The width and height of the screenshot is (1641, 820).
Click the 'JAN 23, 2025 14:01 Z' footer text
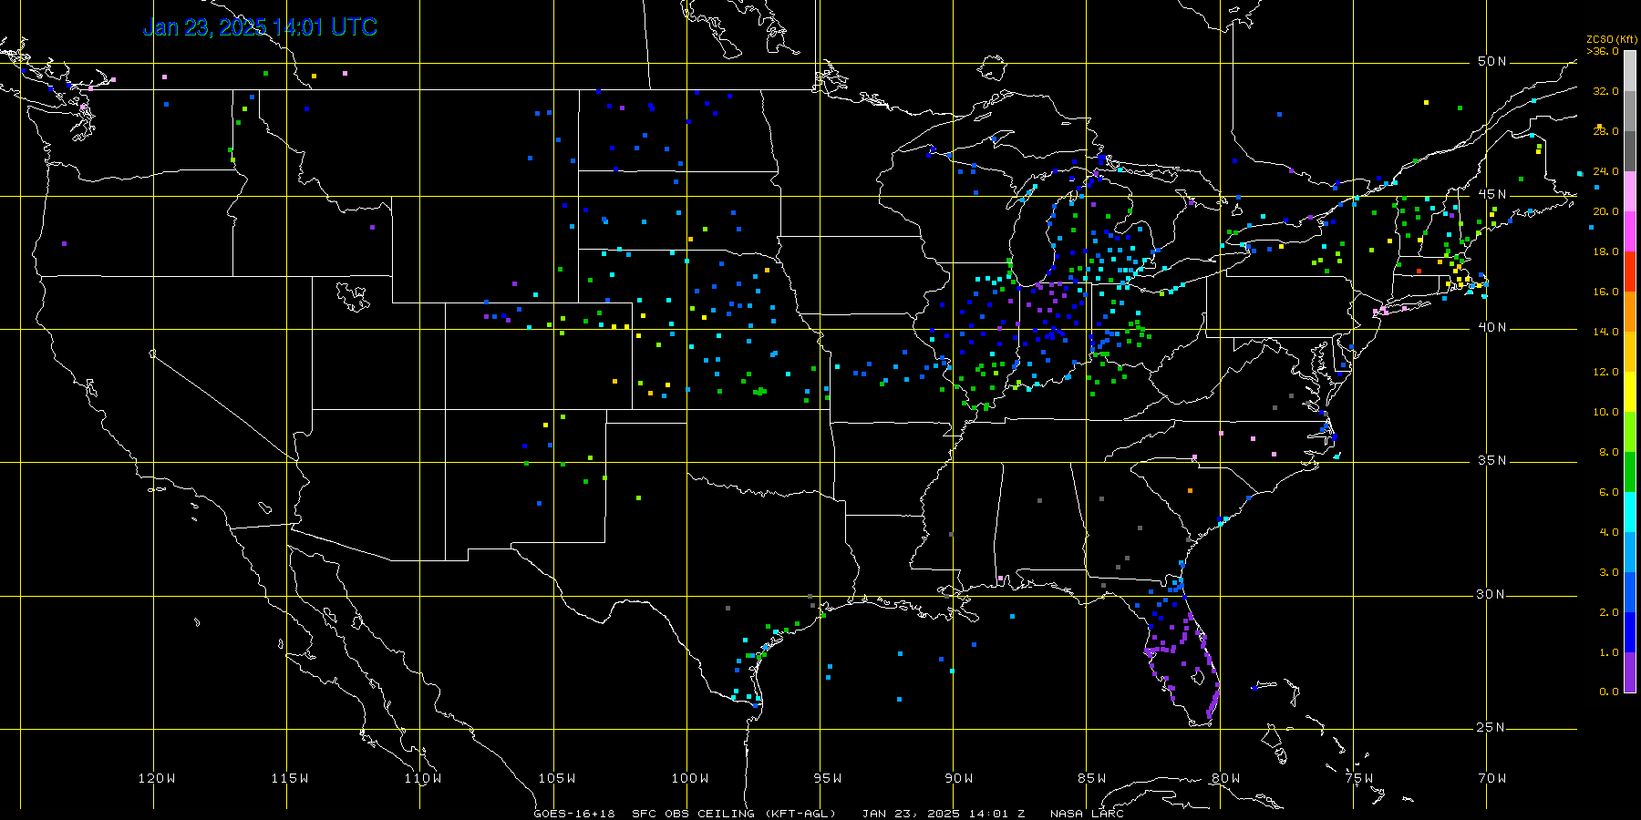[944, 813]
